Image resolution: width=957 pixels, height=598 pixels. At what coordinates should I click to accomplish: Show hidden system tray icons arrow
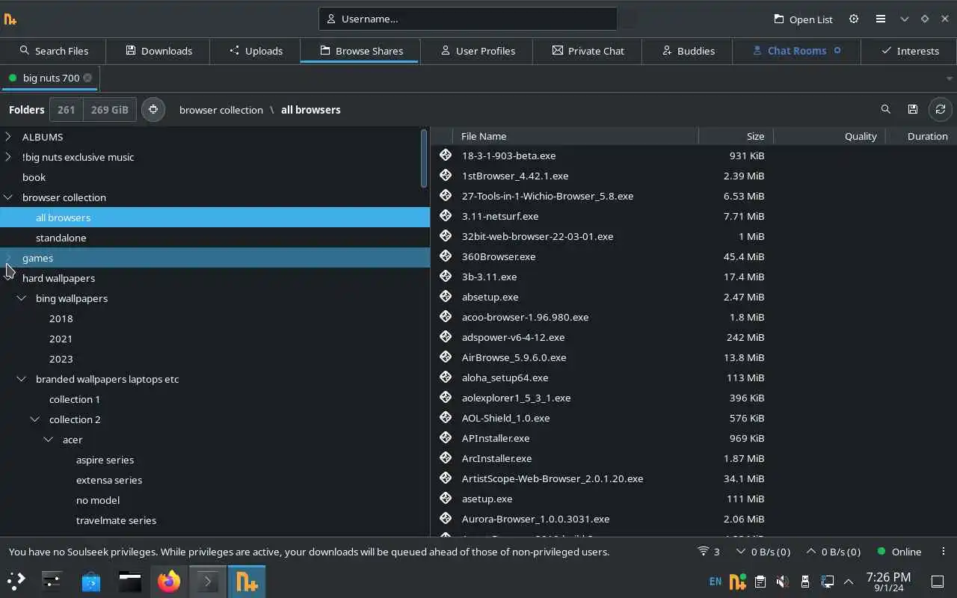[849, 581]
